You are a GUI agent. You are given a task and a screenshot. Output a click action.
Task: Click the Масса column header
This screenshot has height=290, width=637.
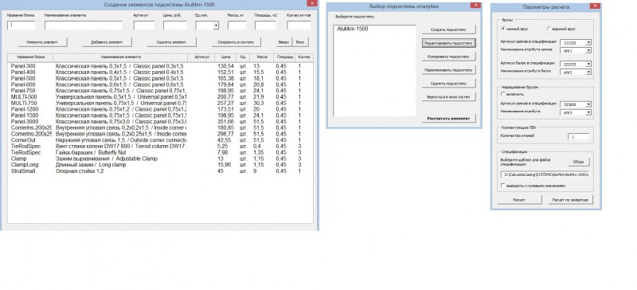point(262,57)
